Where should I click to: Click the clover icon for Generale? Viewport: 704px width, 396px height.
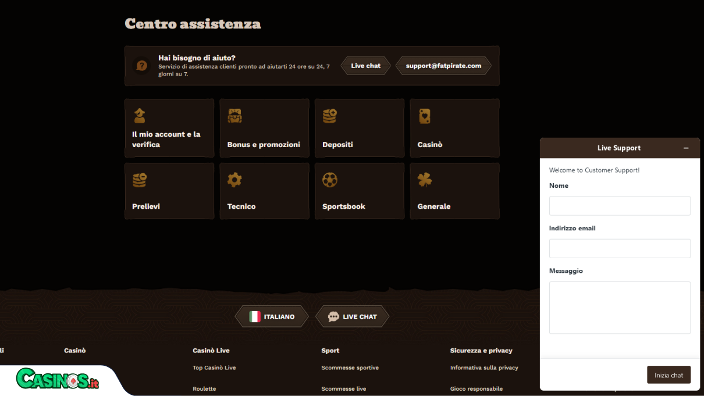(425, 180)
